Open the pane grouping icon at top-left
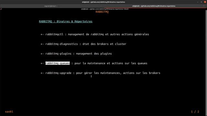Image resolution: width=207 pixels, height=116 pixels. pos(1,9)
